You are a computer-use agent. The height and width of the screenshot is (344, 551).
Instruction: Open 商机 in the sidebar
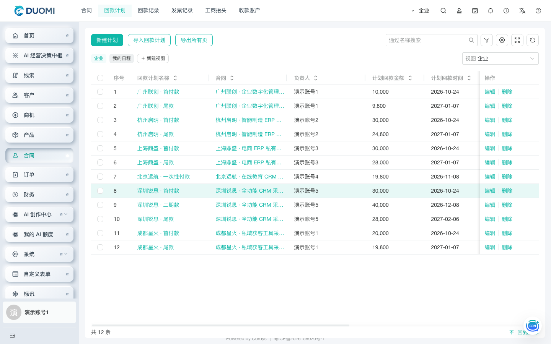pos(39,115)
